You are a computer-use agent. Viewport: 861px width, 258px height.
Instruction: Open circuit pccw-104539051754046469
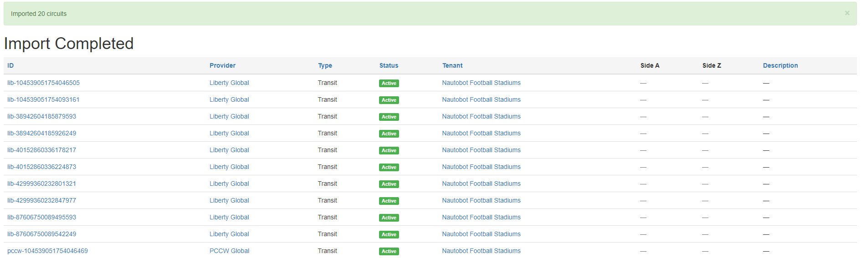[47, 251]
